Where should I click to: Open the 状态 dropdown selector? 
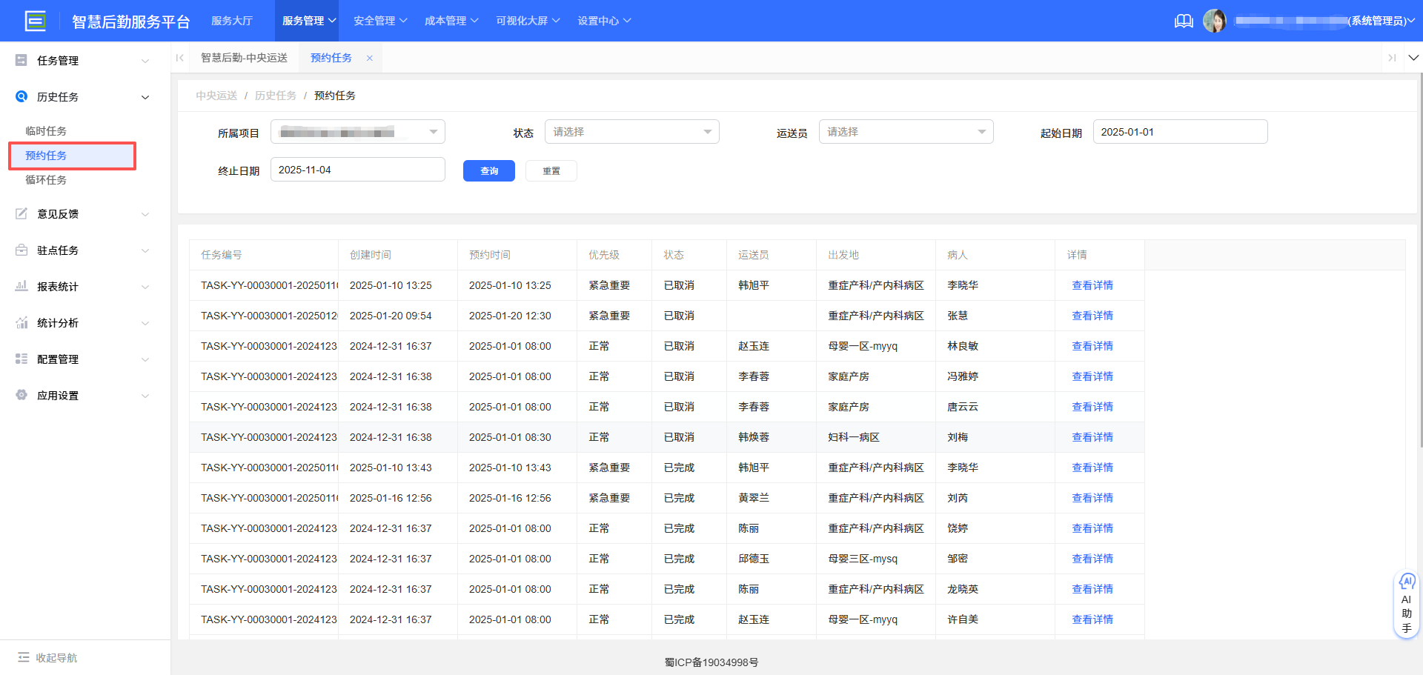(631, 131)
